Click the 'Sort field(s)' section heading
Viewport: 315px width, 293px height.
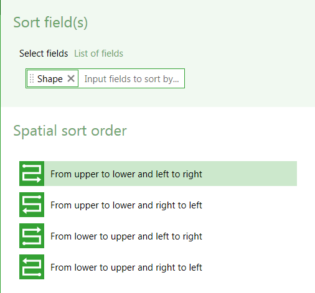pyautogui.click(x=50, y=22)
